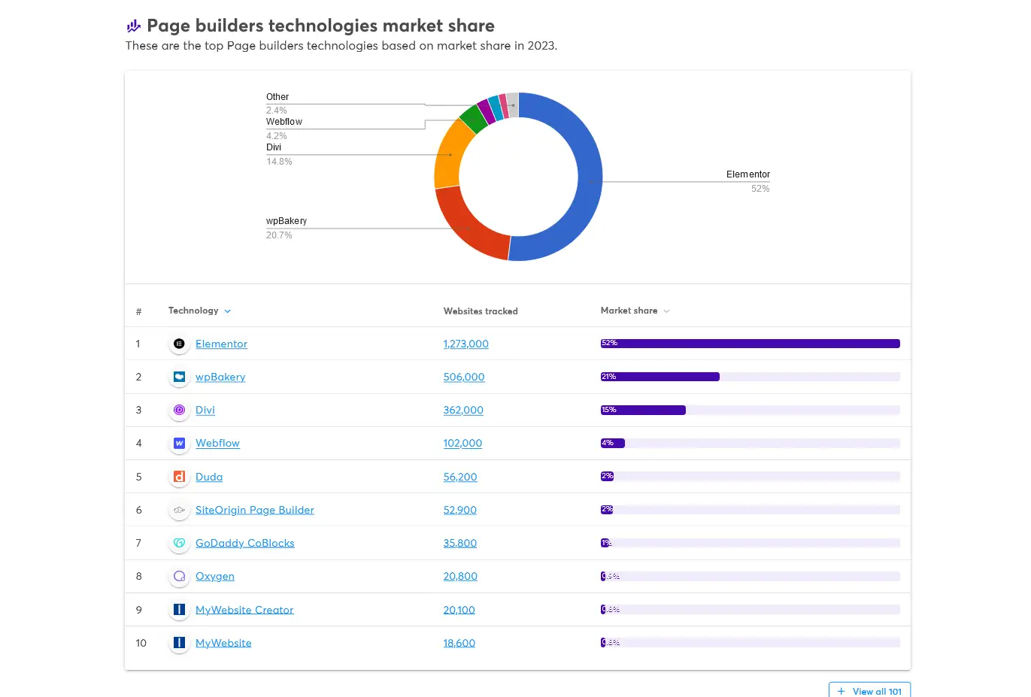
Task: Click the Webflow logo icon
Action: click(179, 444)
